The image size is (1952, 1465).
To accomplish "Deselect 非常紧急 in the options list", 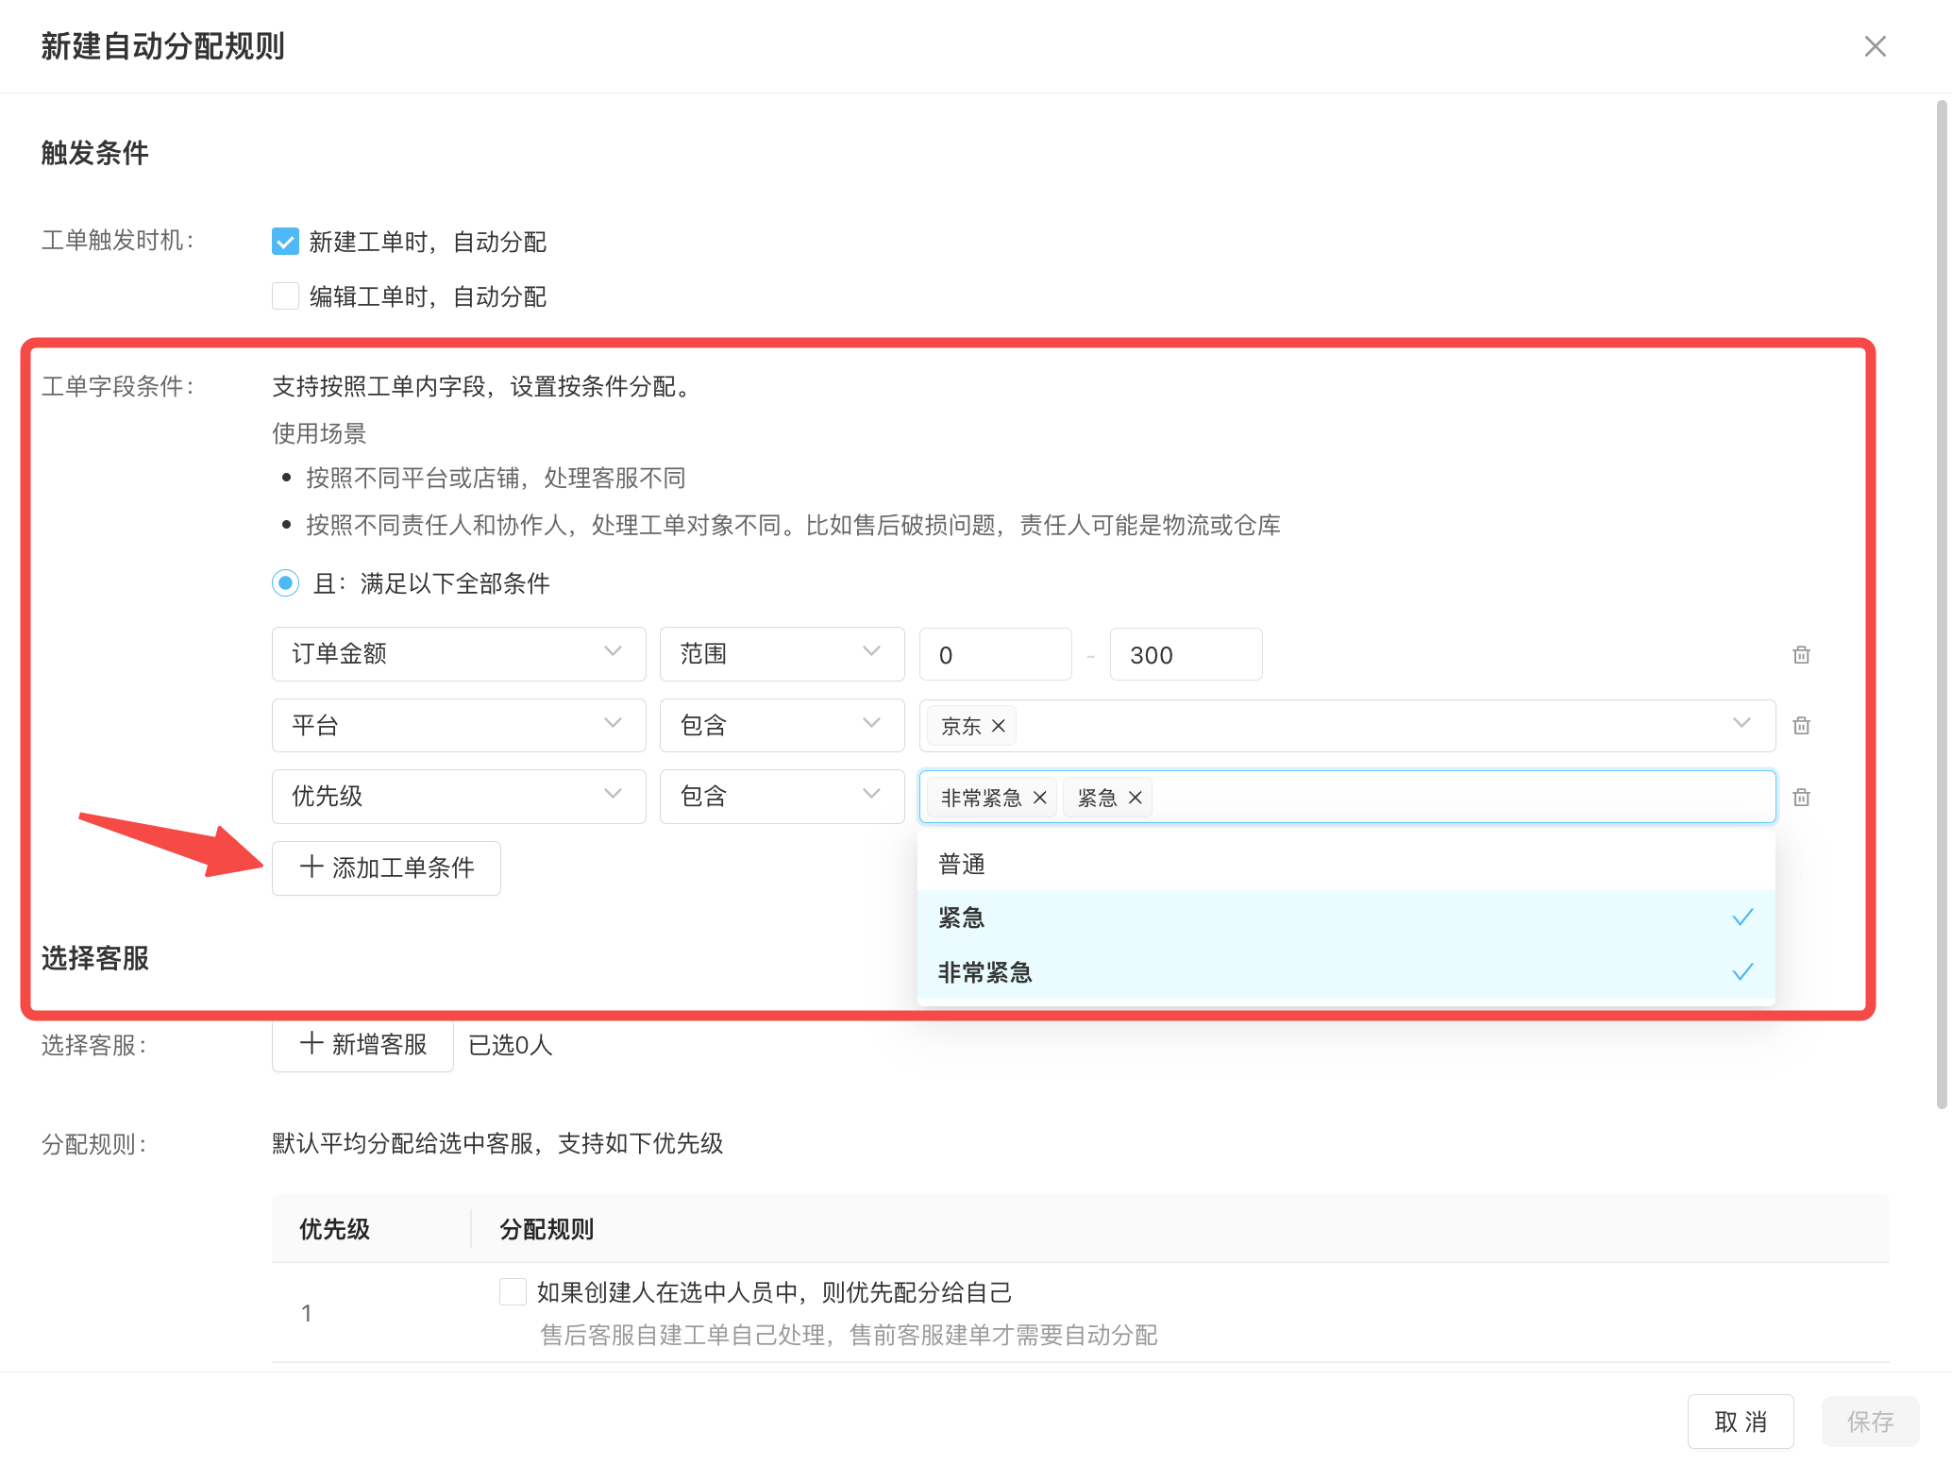I will pos(1346,971).
